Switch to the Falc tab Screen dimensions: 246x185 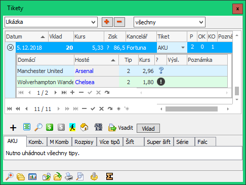point(206,142)
